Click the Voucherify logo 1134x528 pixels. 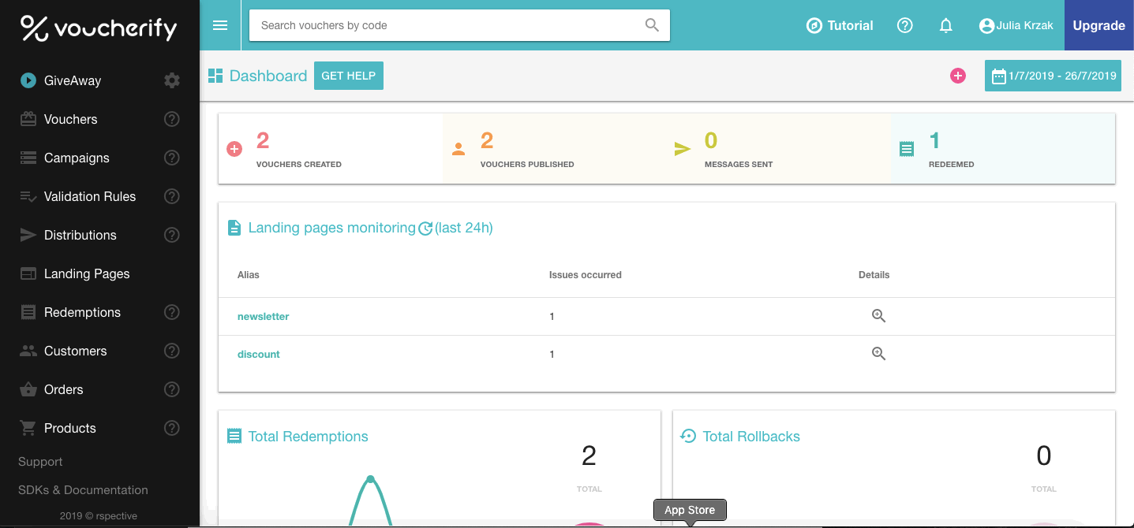coord(99,28)
